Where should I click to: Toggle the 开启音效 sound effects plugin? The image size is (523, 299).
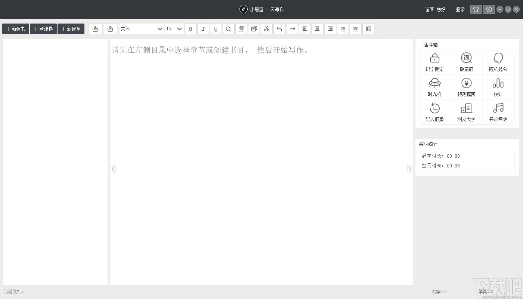point(498,112)
